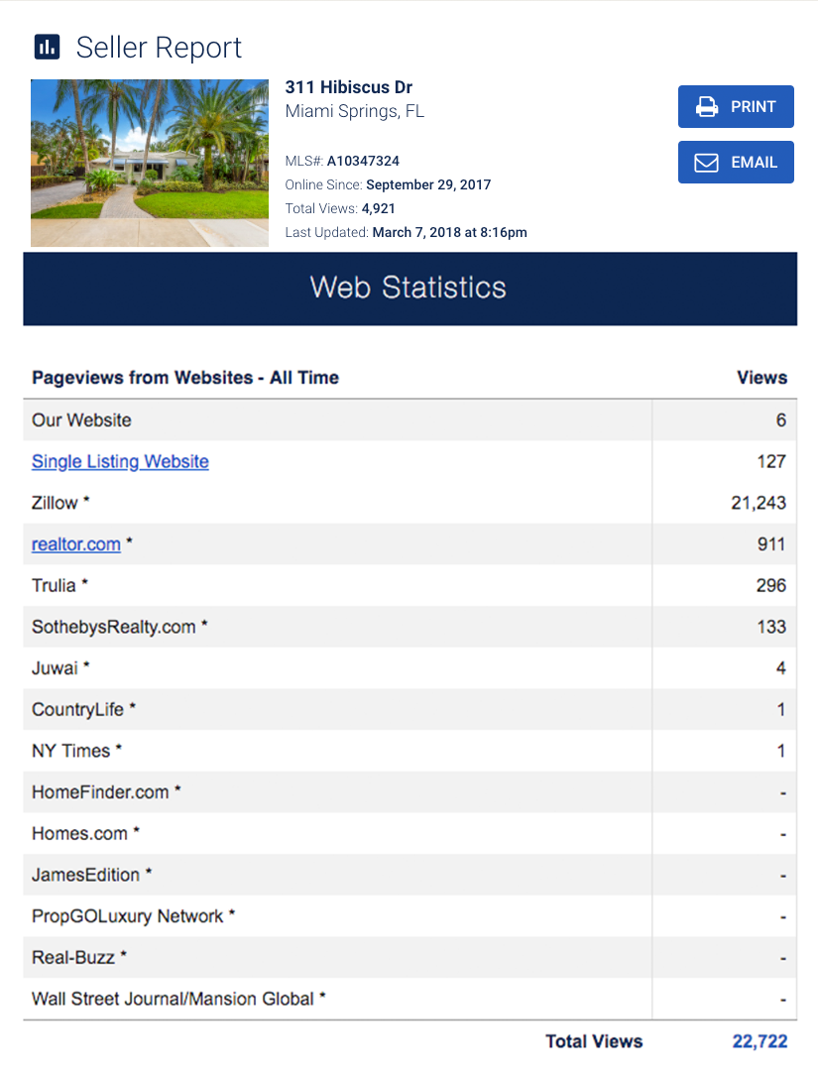Viewport: 818px width, 1080px height.
Task: Click the Single Listing Website value 127
Action: [x=771, y=461]
